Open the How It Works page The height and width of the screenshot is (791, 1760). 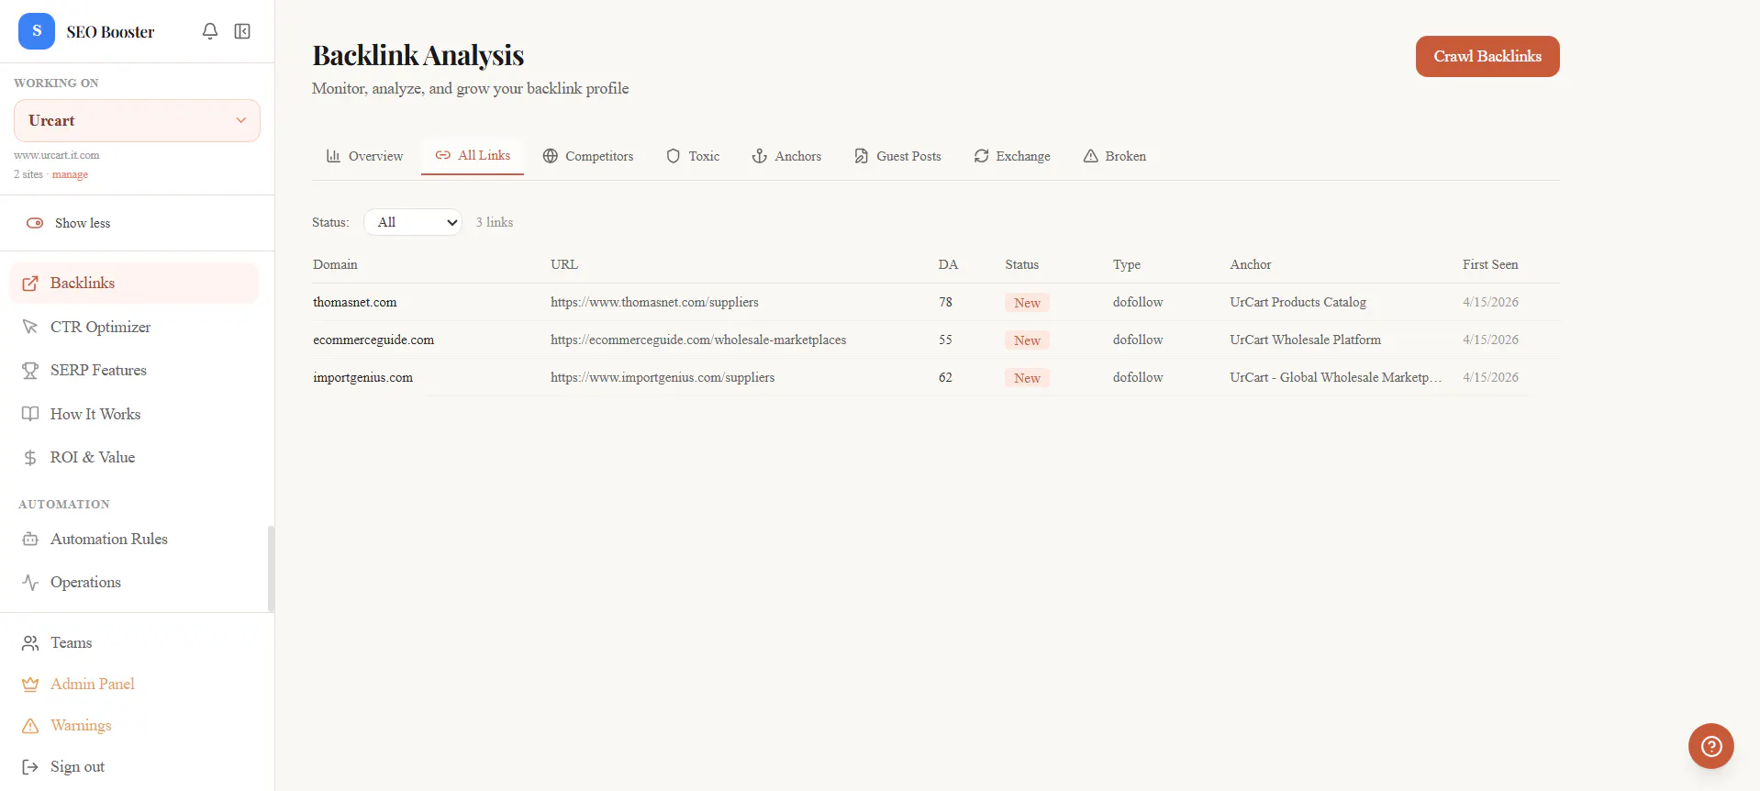(134, 414)
